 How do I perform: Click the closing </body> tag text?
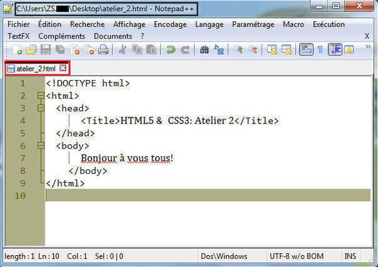point(88,171)
